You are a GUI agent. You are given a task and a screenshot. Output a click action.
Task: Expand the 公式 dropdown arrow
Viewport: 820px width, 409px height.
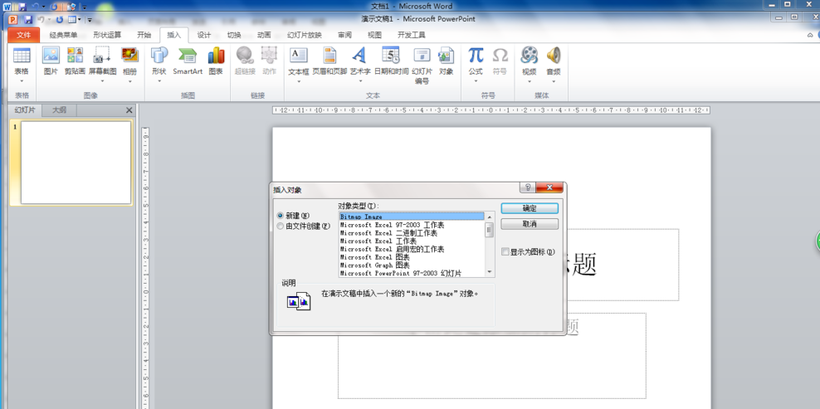[476, 81]
